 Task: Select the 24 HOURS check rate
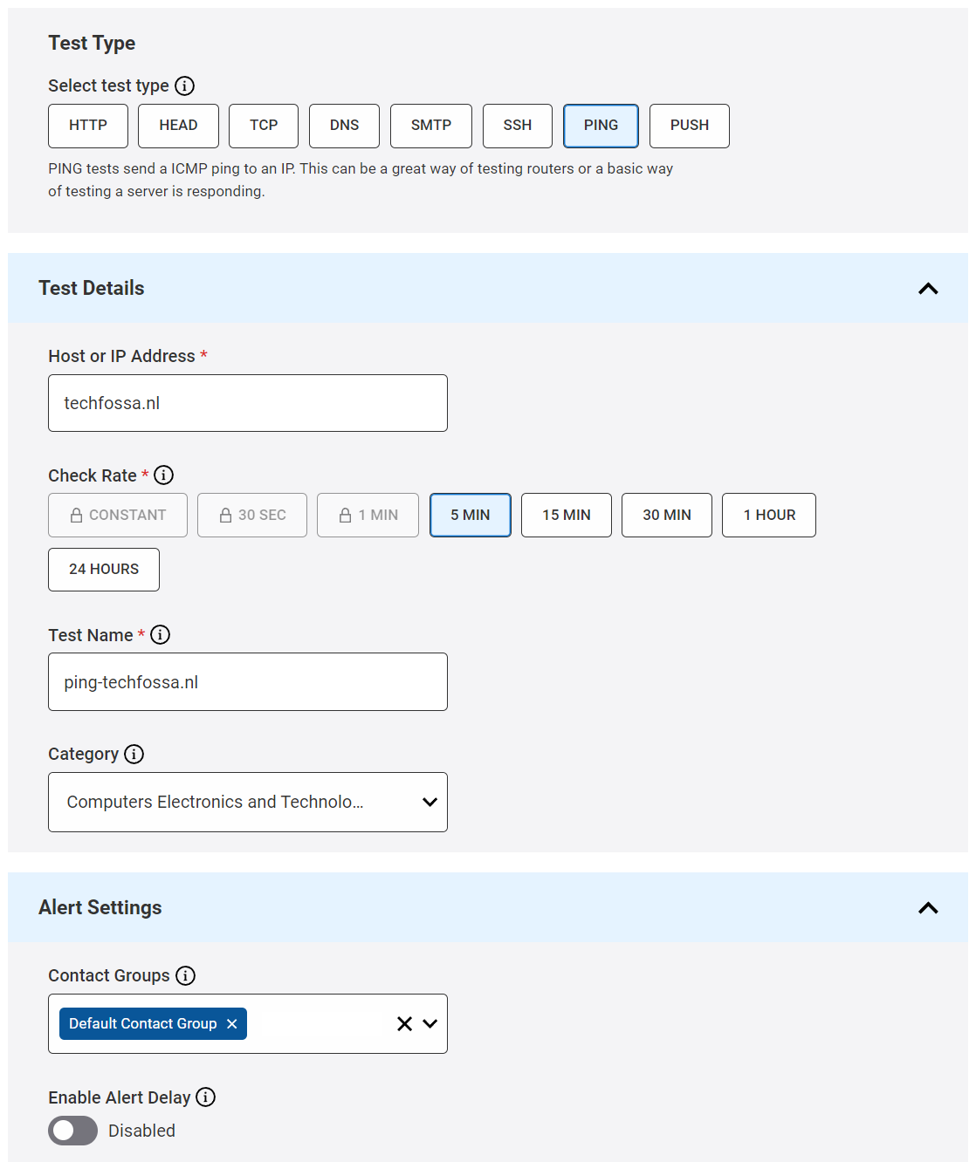point(104,570)
